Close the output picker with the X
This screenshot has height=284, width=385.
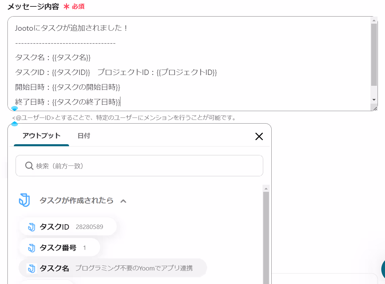point(259,136)
